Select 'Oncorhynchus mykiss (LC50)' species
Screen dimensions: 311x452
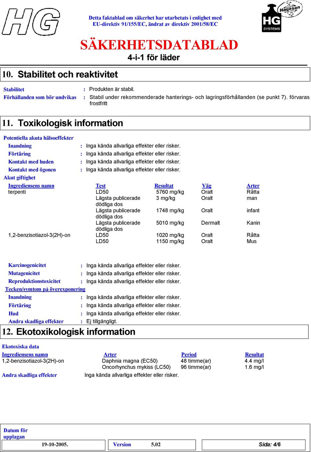pyautogui.click(x=136, y=367)
